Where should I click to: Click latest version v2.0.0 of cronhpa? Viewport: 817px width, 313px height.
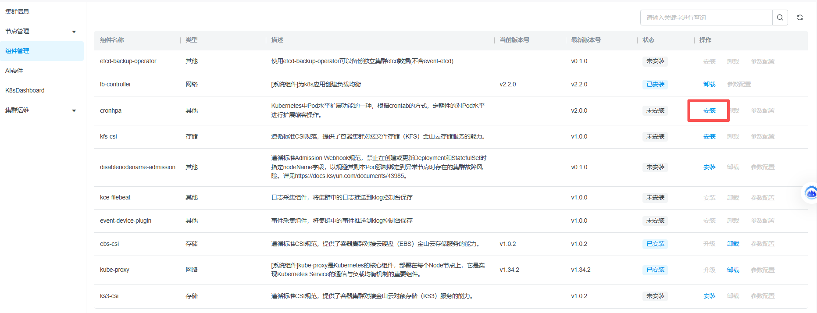[x=579, y=110]
